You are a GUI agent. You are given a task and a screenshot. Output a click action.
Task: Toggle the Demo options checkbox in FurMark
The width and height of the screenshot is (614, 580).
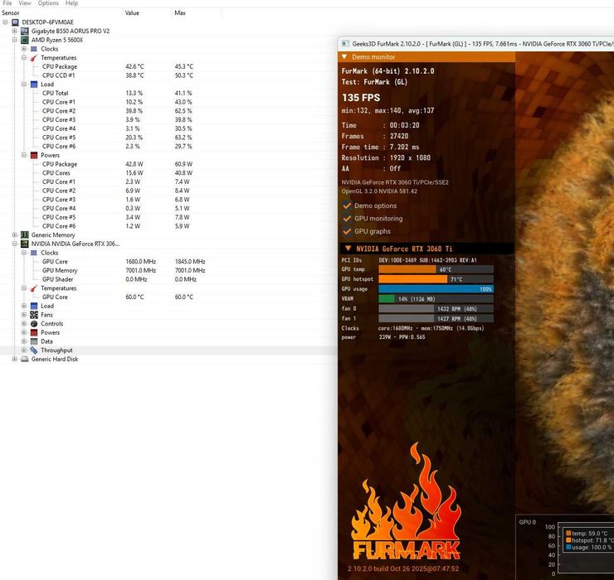click(347, 205)
